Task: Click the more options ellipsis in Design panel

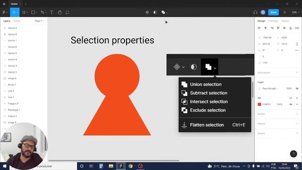Action: [x=297, y=50]
